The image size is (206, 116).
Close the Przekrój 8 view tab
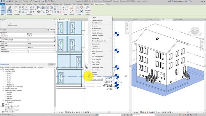coord(69,20)
